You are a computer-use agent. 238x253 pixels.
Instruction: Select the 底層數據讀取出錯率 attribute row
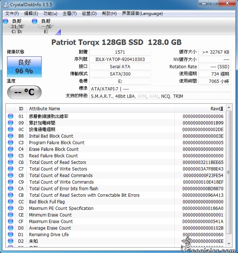(x=116, y=116)
